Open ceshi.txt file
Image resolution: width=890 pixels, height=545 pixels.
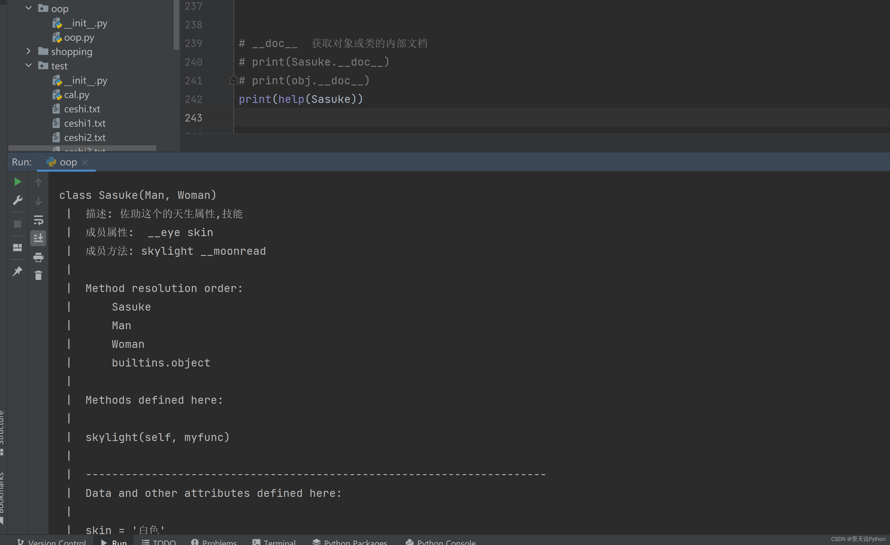tap(82, 109)
